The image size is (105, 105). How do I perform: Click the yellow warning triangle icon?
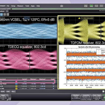79,18
